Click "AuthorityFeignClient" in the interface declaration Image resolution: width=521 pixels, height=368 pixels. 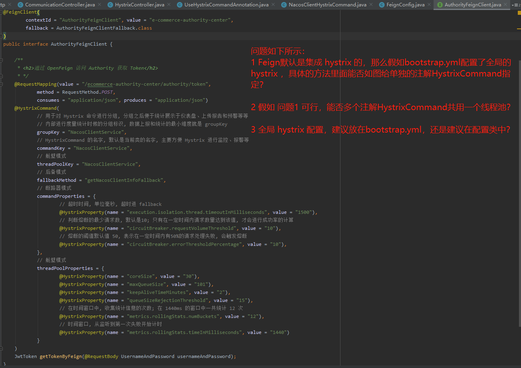pos(79,44)
